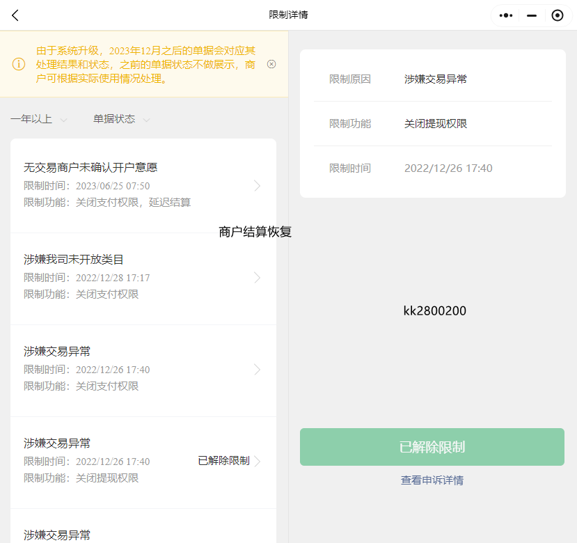
Task: Click the green 已解除限制 button
Action: point(432,447)
